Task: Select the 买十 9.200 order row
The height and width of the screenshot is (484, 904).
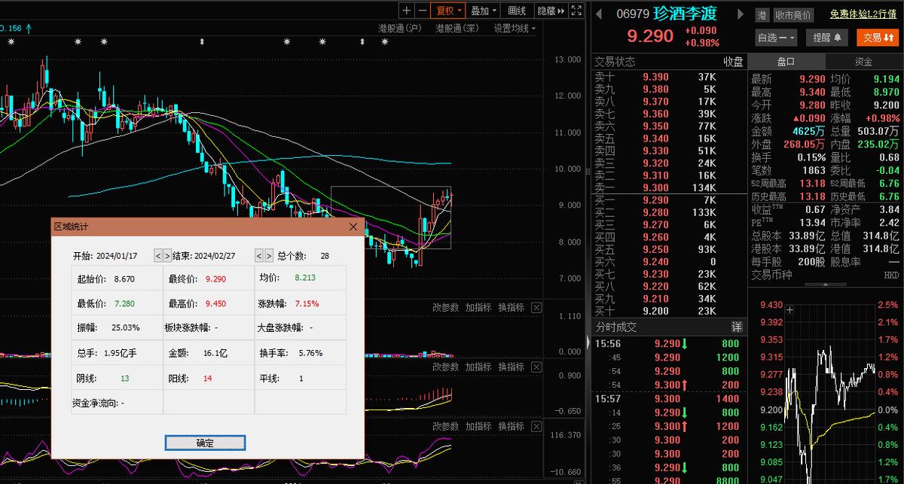Action: 669,311
